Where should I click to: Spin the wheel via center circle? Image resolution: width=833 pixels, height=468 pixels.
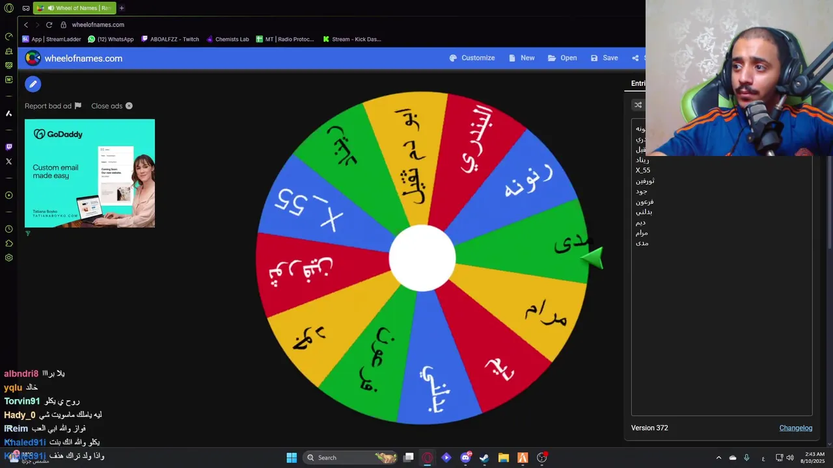tap(422, 258)
